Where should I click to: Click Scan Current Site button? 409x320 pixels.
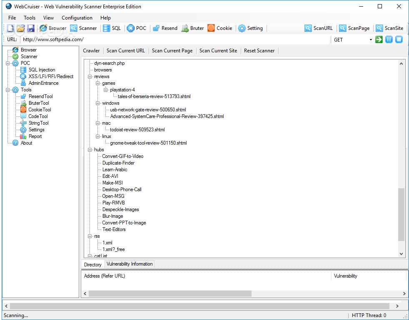pyautogui.click(x=218, y=51)
